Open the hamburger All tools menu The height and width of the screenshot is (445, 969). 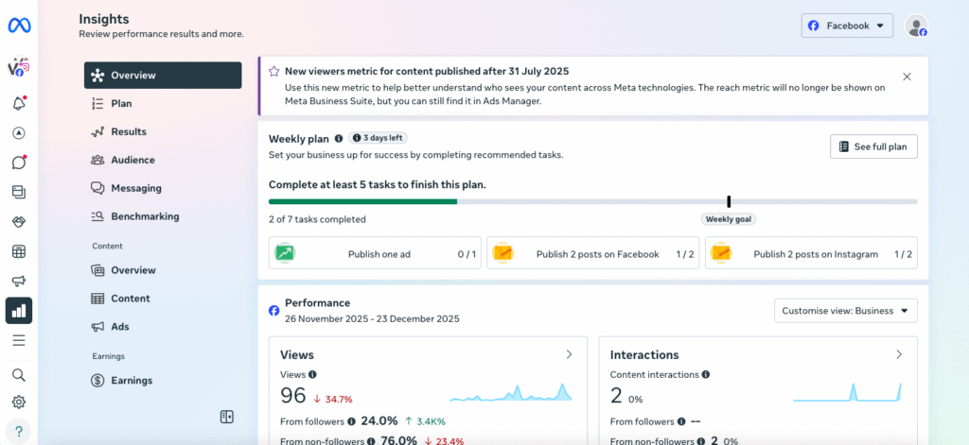(x=19, y=340)
